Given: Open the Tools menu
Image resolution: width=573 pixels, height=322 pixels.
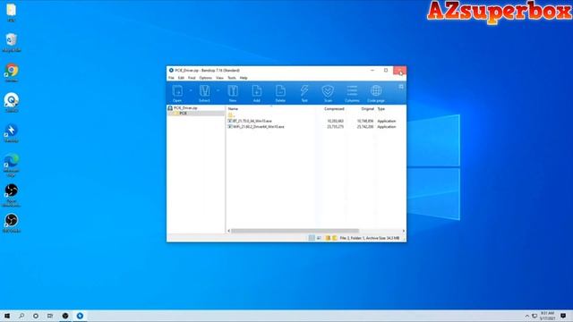Looking at the screenshot, I should click(x=232, y=78).
